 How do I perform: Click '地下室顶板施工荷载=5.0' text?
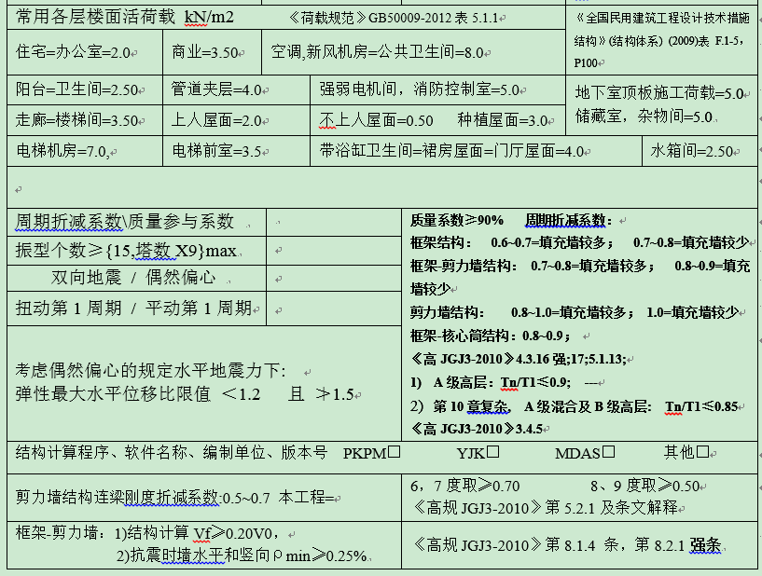pos(659,93)
